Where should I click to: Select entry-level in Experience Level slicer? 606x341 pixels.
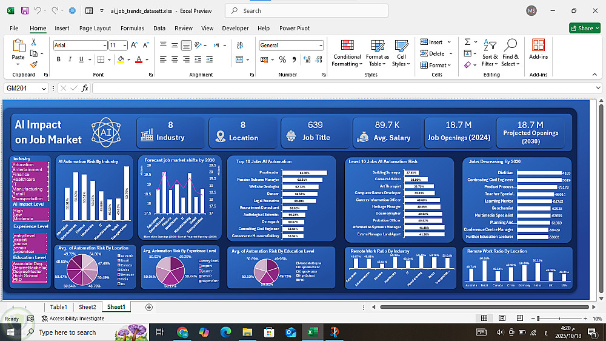tap(29, 235)
